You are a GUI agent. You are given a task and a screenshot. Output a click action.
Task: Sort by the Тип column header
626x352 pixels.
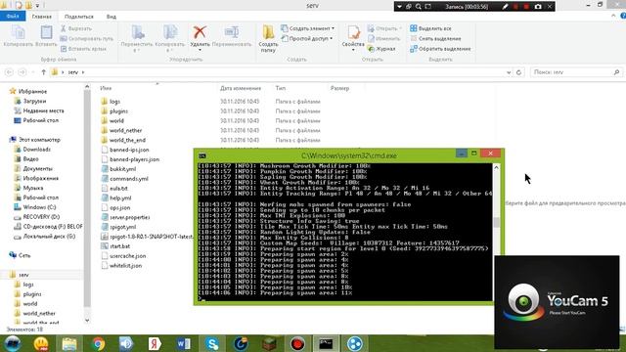coord(281,88)
